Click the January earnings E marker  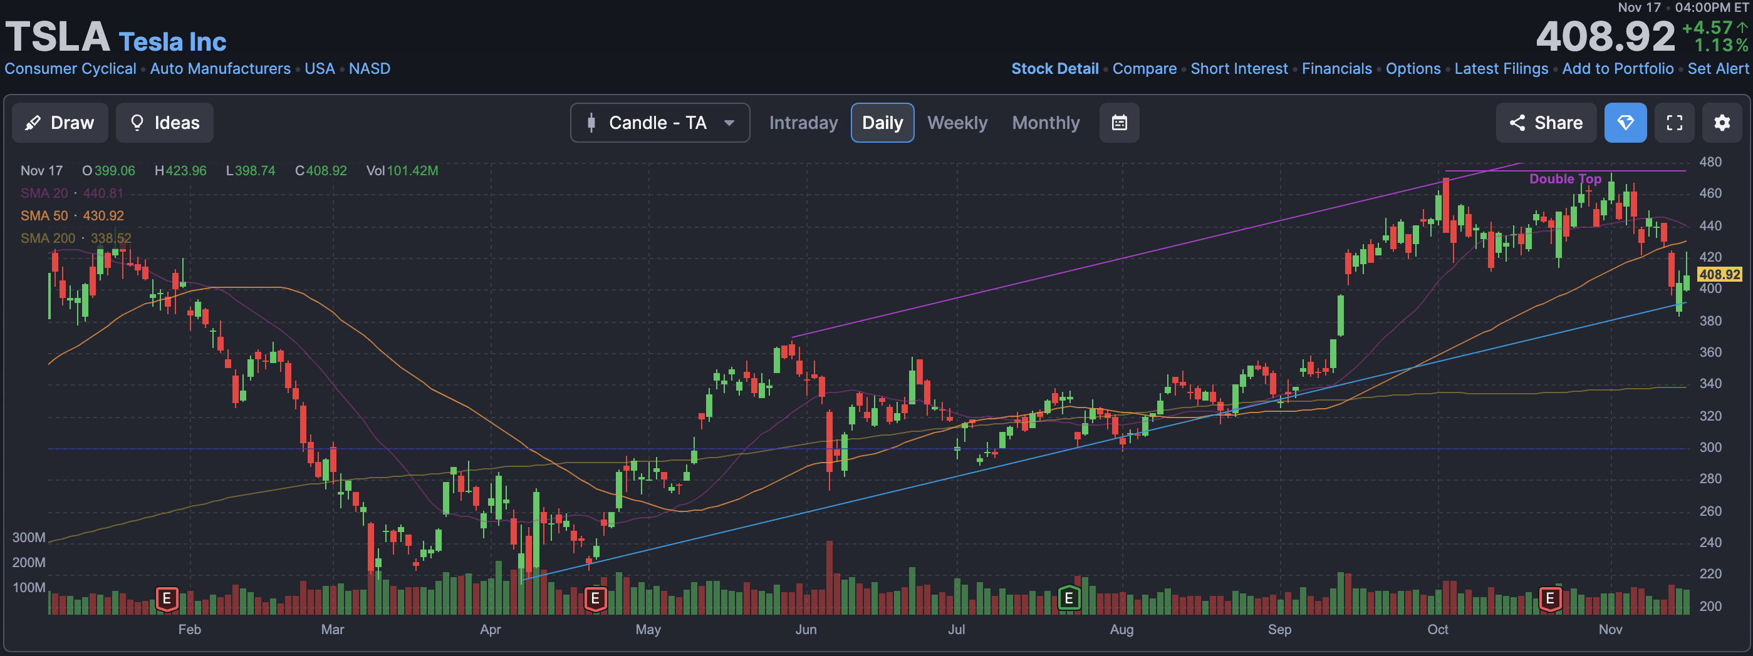tap(167, 599)
